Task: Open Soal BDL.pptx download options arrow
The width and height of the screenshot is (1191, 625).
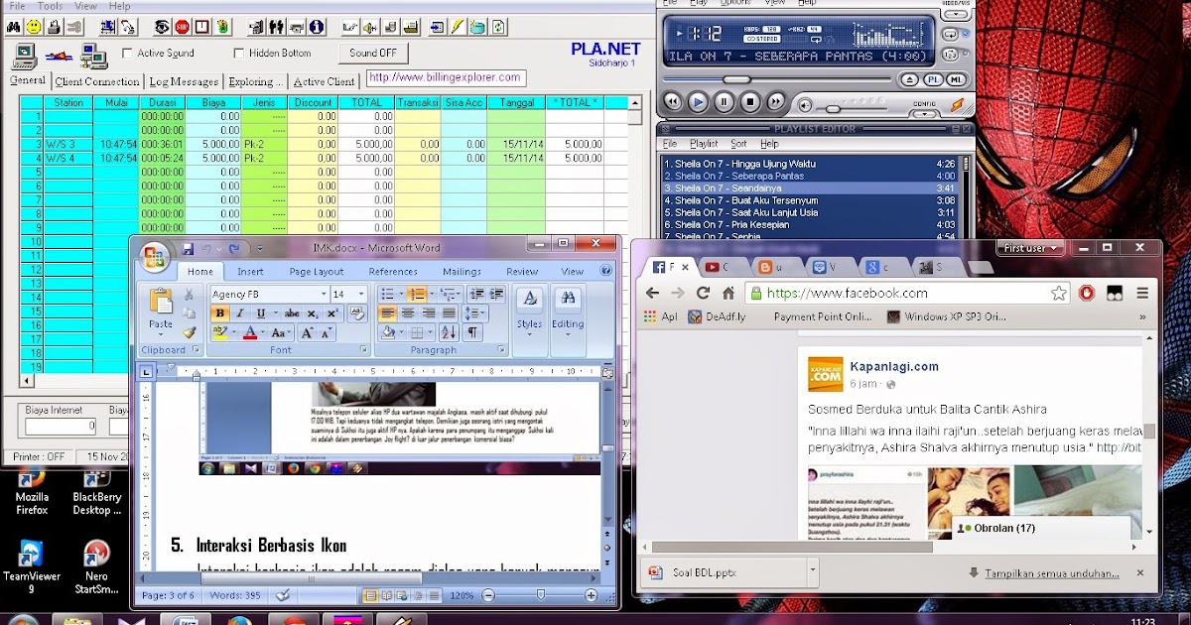Action: coord(813,571)
